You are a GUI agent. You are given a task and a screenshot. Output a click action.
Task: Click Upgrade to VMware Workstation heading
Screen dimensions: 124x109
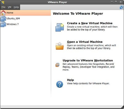point(88,60)
